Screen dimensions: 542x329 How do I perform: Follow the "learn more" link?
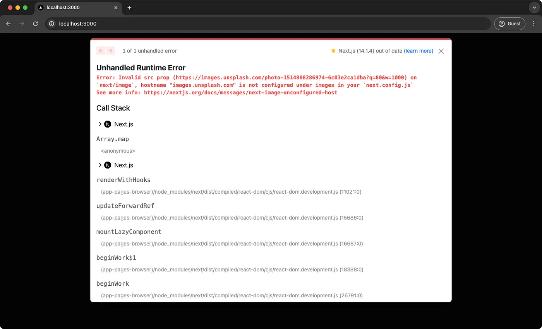point(419,51)
